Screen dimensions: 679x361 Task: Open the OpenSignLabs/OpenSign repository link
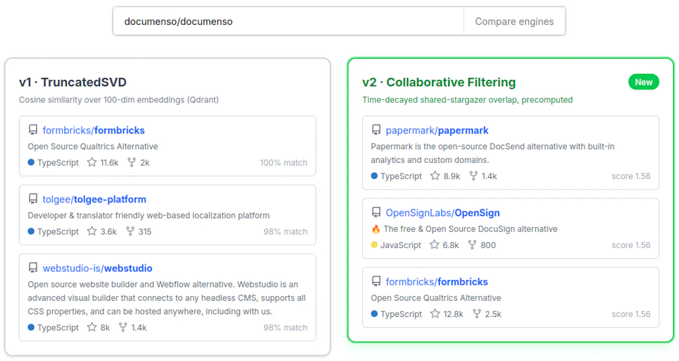point(443,213)
